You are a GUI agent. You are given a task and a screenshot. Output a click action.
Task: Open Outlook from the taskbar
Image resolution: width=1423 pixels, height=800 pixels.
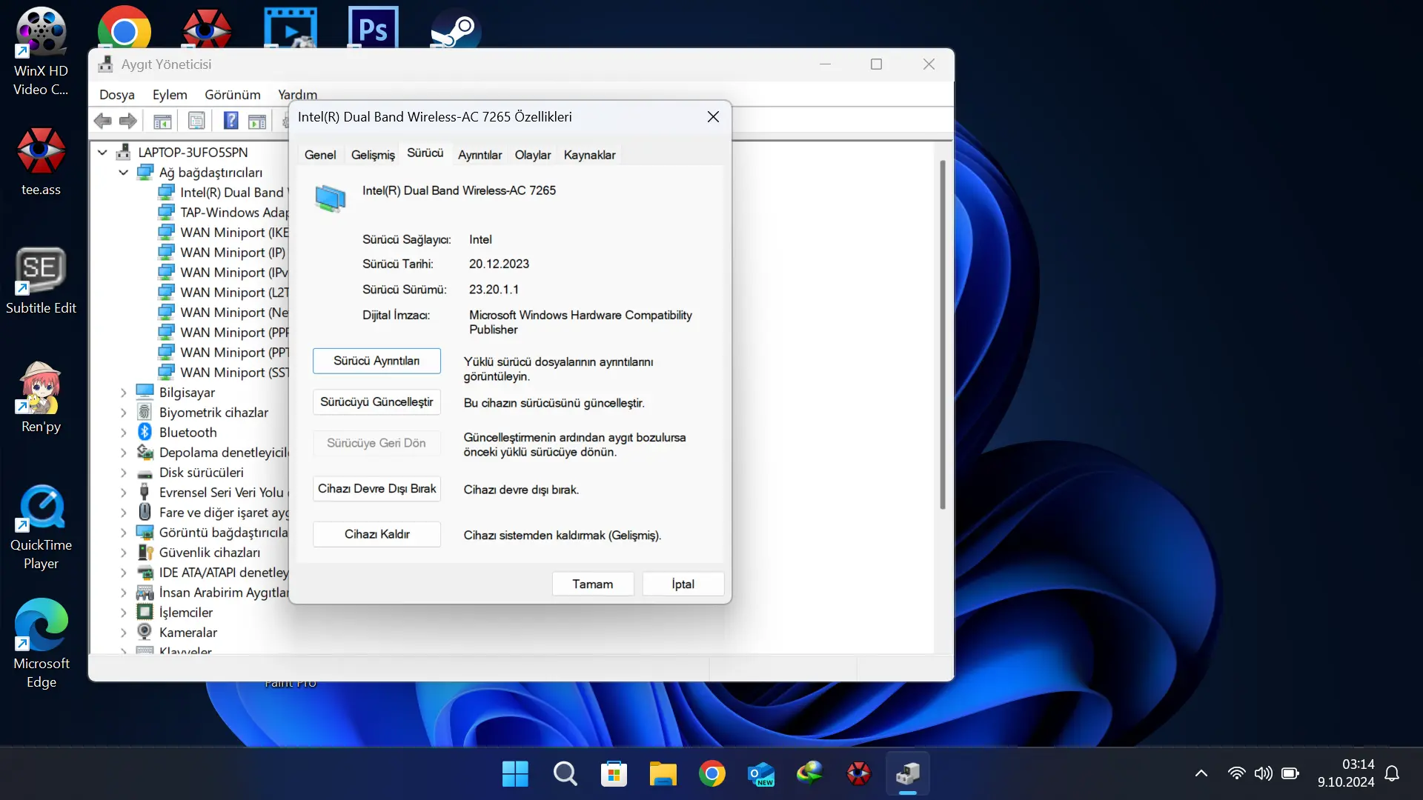(x=761, y=774)
